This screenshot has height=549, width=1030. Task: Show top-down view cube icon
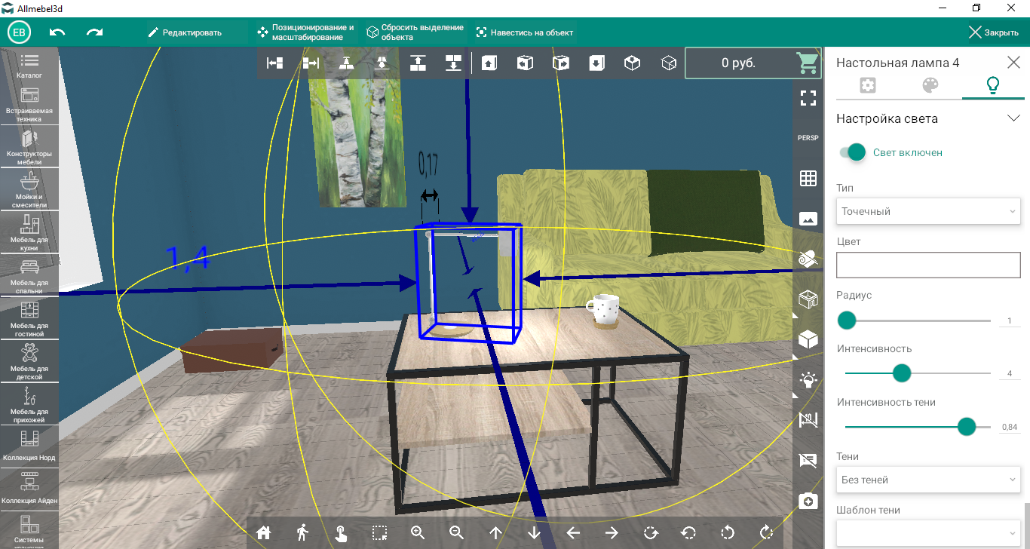(596, 63)
